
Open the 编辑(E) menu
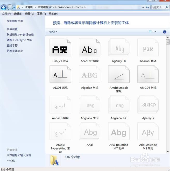(x=18, y=14)
